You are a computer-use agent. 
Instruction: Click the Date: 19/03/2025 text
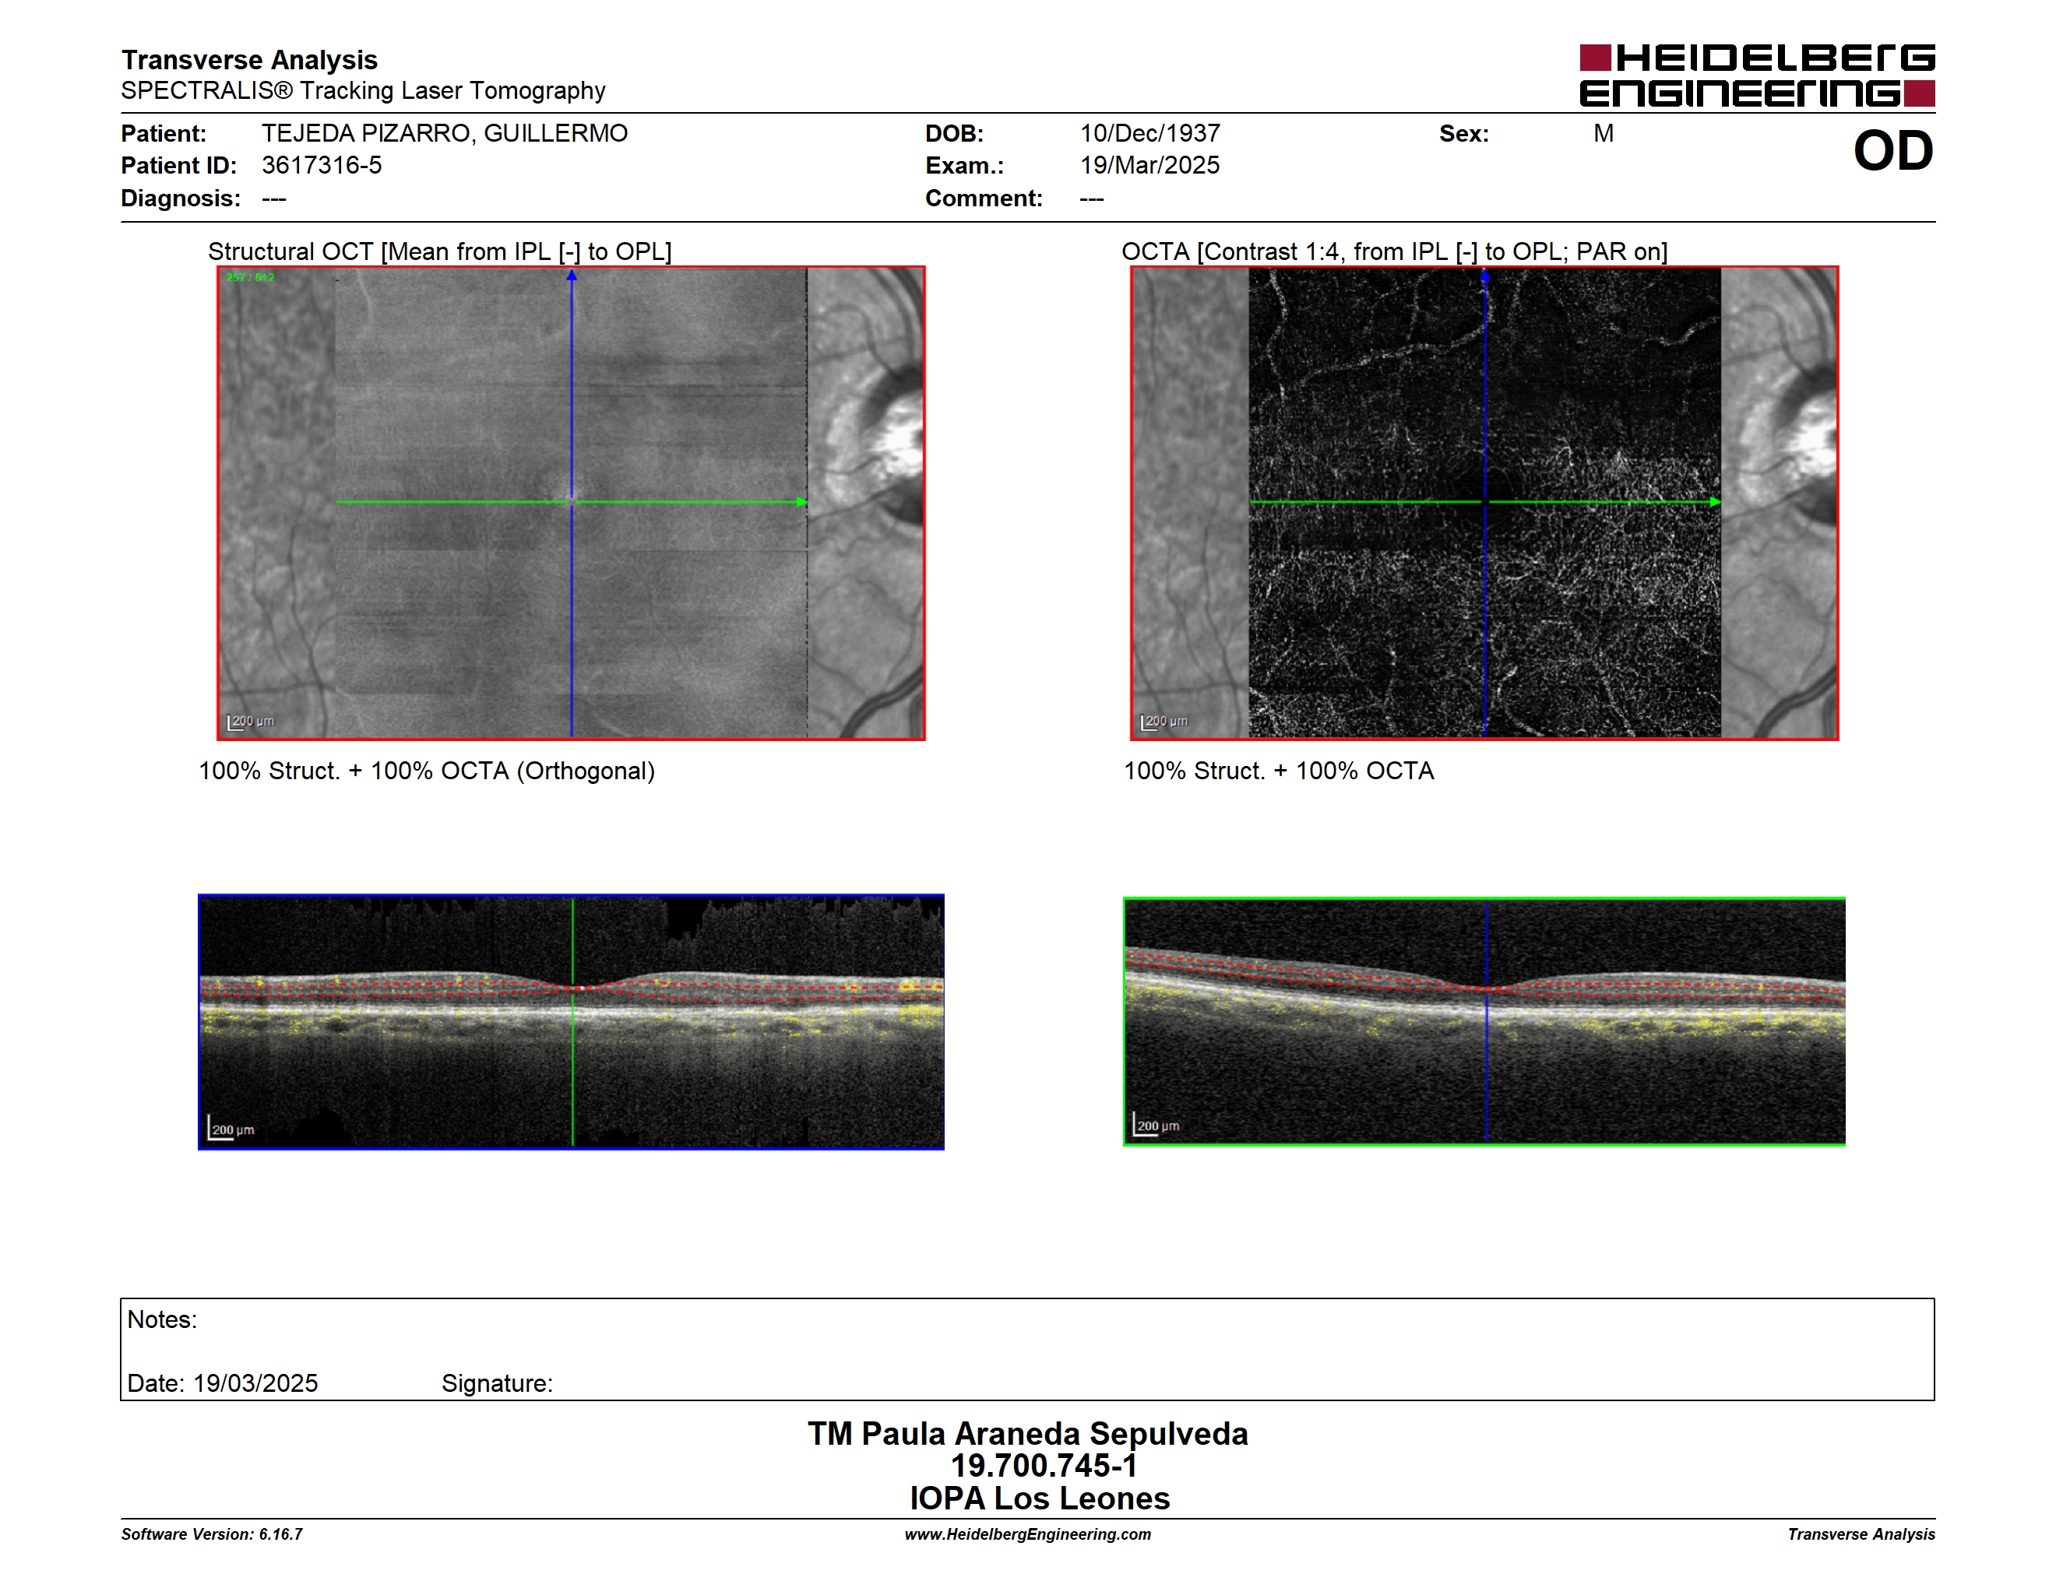pyautogui.click(x=222, y=1383)
